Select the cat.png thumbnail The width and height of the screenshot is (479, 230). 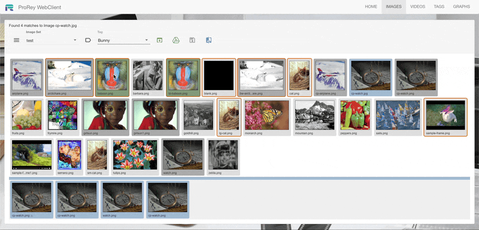pyautogui.click(x=299, y=78)
